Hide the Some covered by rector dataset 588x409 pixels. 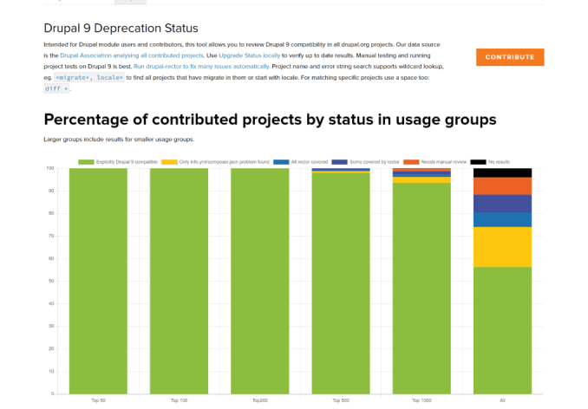pos(373,162)
